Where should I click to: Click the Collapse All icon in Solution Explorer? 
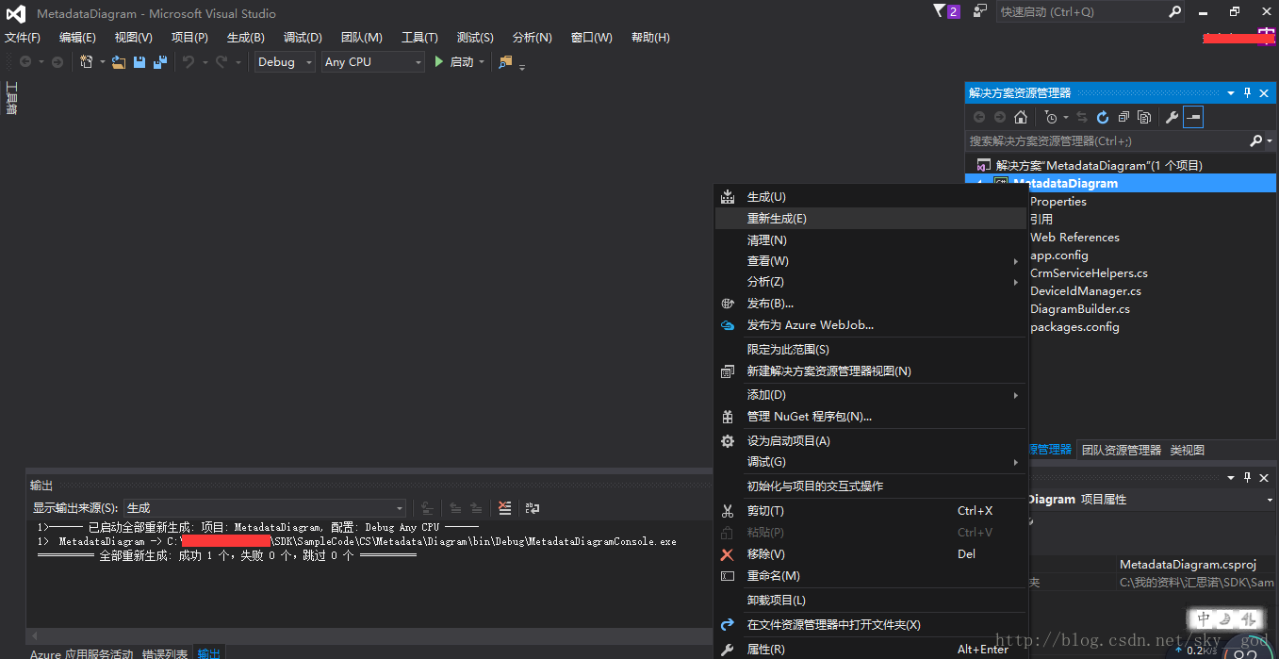point(1123,118)
